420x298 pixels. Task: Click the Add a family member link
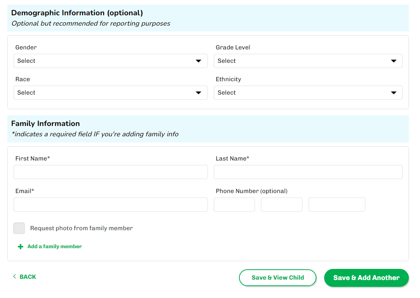click(54, 247)
